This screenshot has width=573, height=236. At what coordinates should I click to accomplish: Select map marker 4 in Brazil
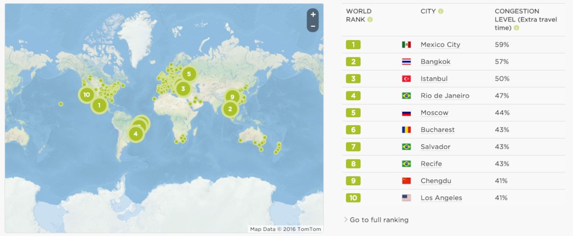135,134
